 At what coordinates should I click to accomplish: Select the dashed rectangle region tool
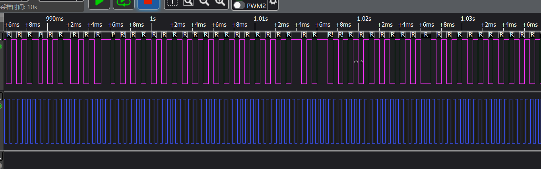[172, 2]
